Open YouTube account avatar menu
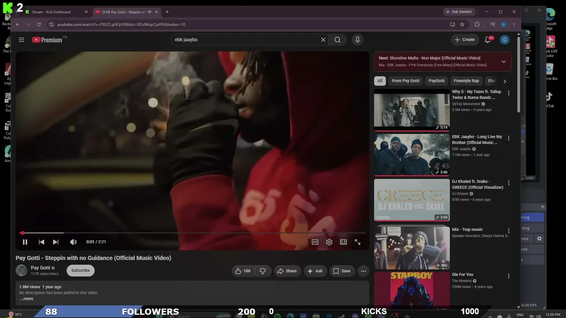Viewport: 566px width, 318px height. point(505,40)
